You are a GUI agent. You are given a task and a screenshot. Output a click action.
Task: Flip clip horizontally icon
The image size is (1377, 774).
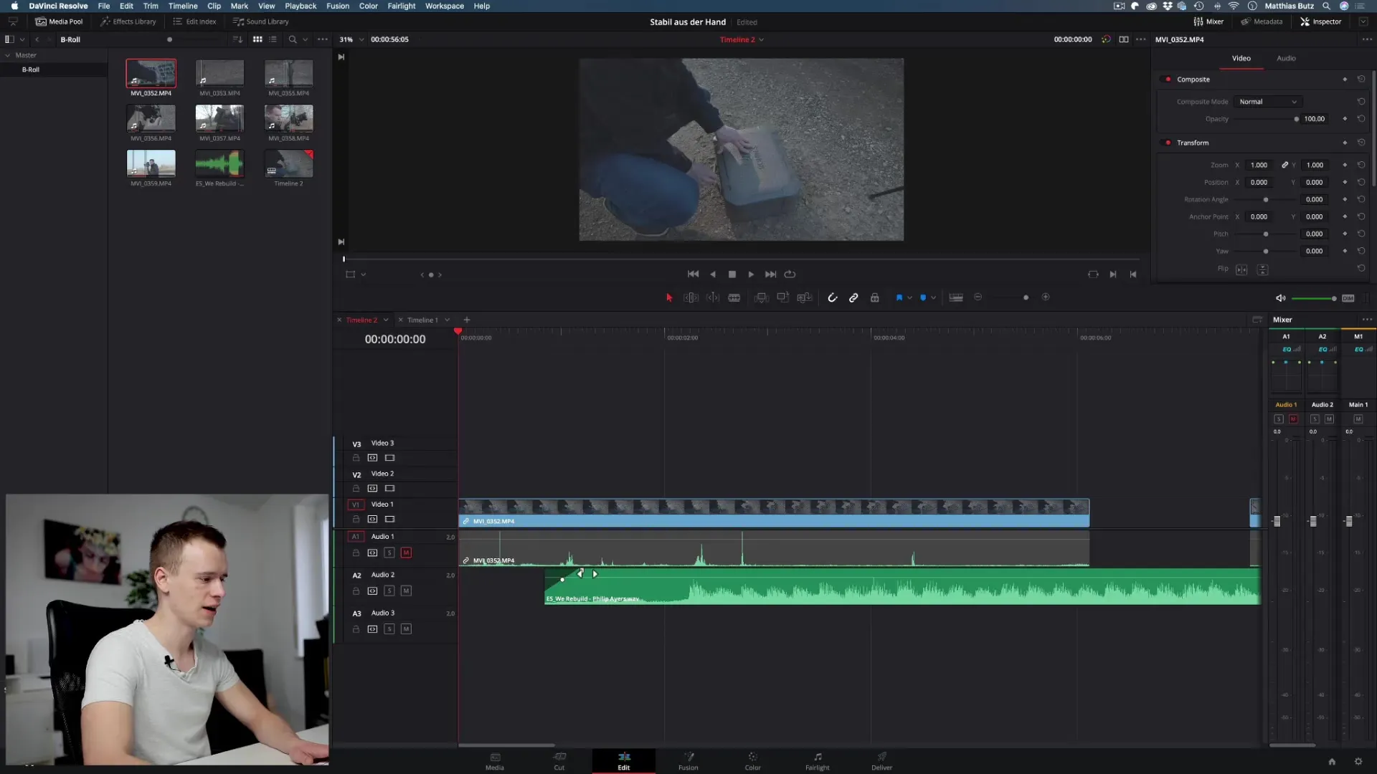pos(1241,269)
